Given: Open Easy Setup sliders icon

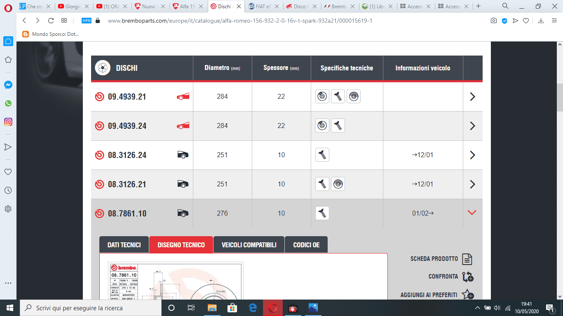Looking at the screenshot, I should click(554, 21).
